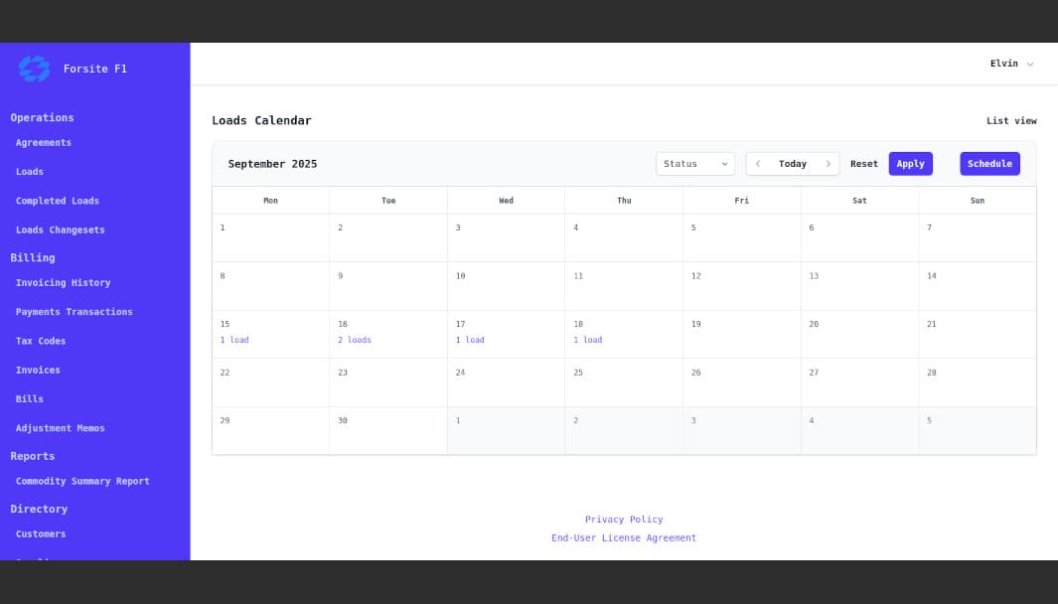Viewport: 1058px width, 604px height.
Task: Open Loads Changesets page
Action: pyautogui.click(x=60, y=230)
